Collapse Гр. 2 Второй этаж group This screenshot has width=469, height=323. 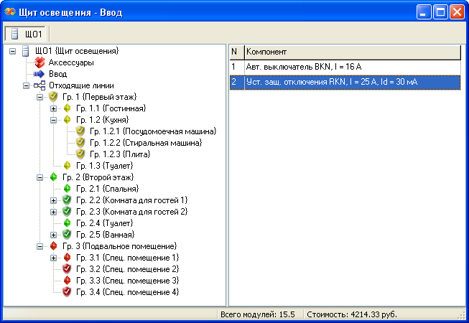40,177
